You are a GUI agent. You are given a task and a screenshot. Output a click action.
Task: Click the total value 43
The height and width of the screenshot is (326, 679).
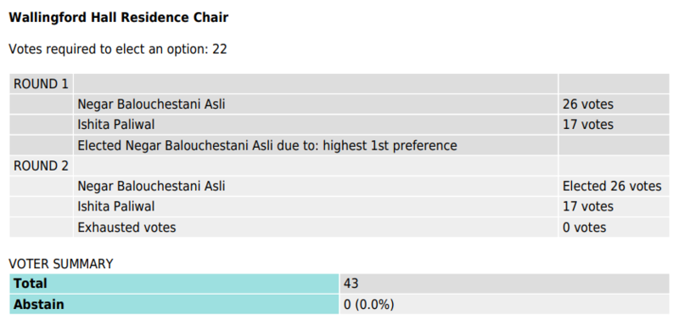point(504,284)
